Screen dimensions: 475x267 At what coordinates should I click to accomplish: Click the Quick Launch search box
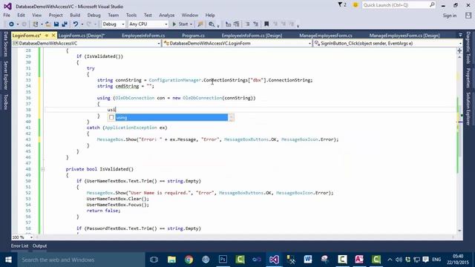click(399, 5)
